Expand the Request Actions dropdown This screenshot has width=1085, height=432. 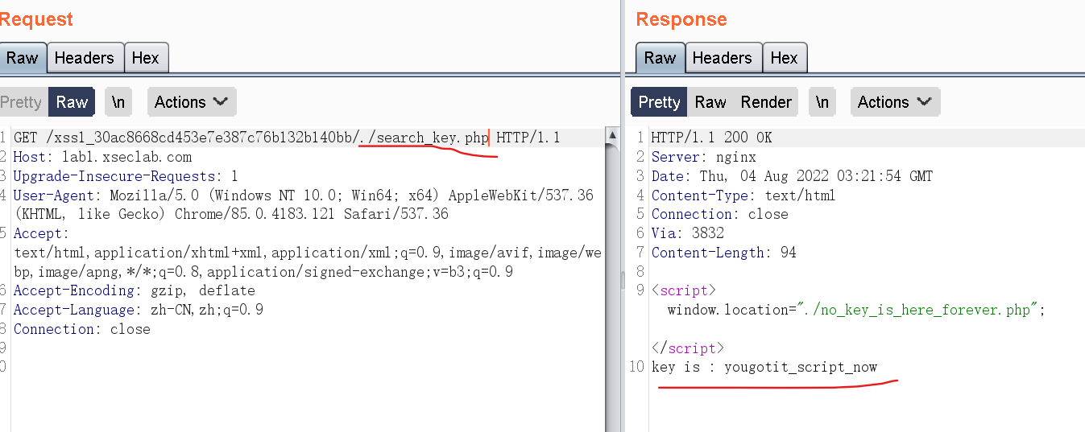point(192,102)
